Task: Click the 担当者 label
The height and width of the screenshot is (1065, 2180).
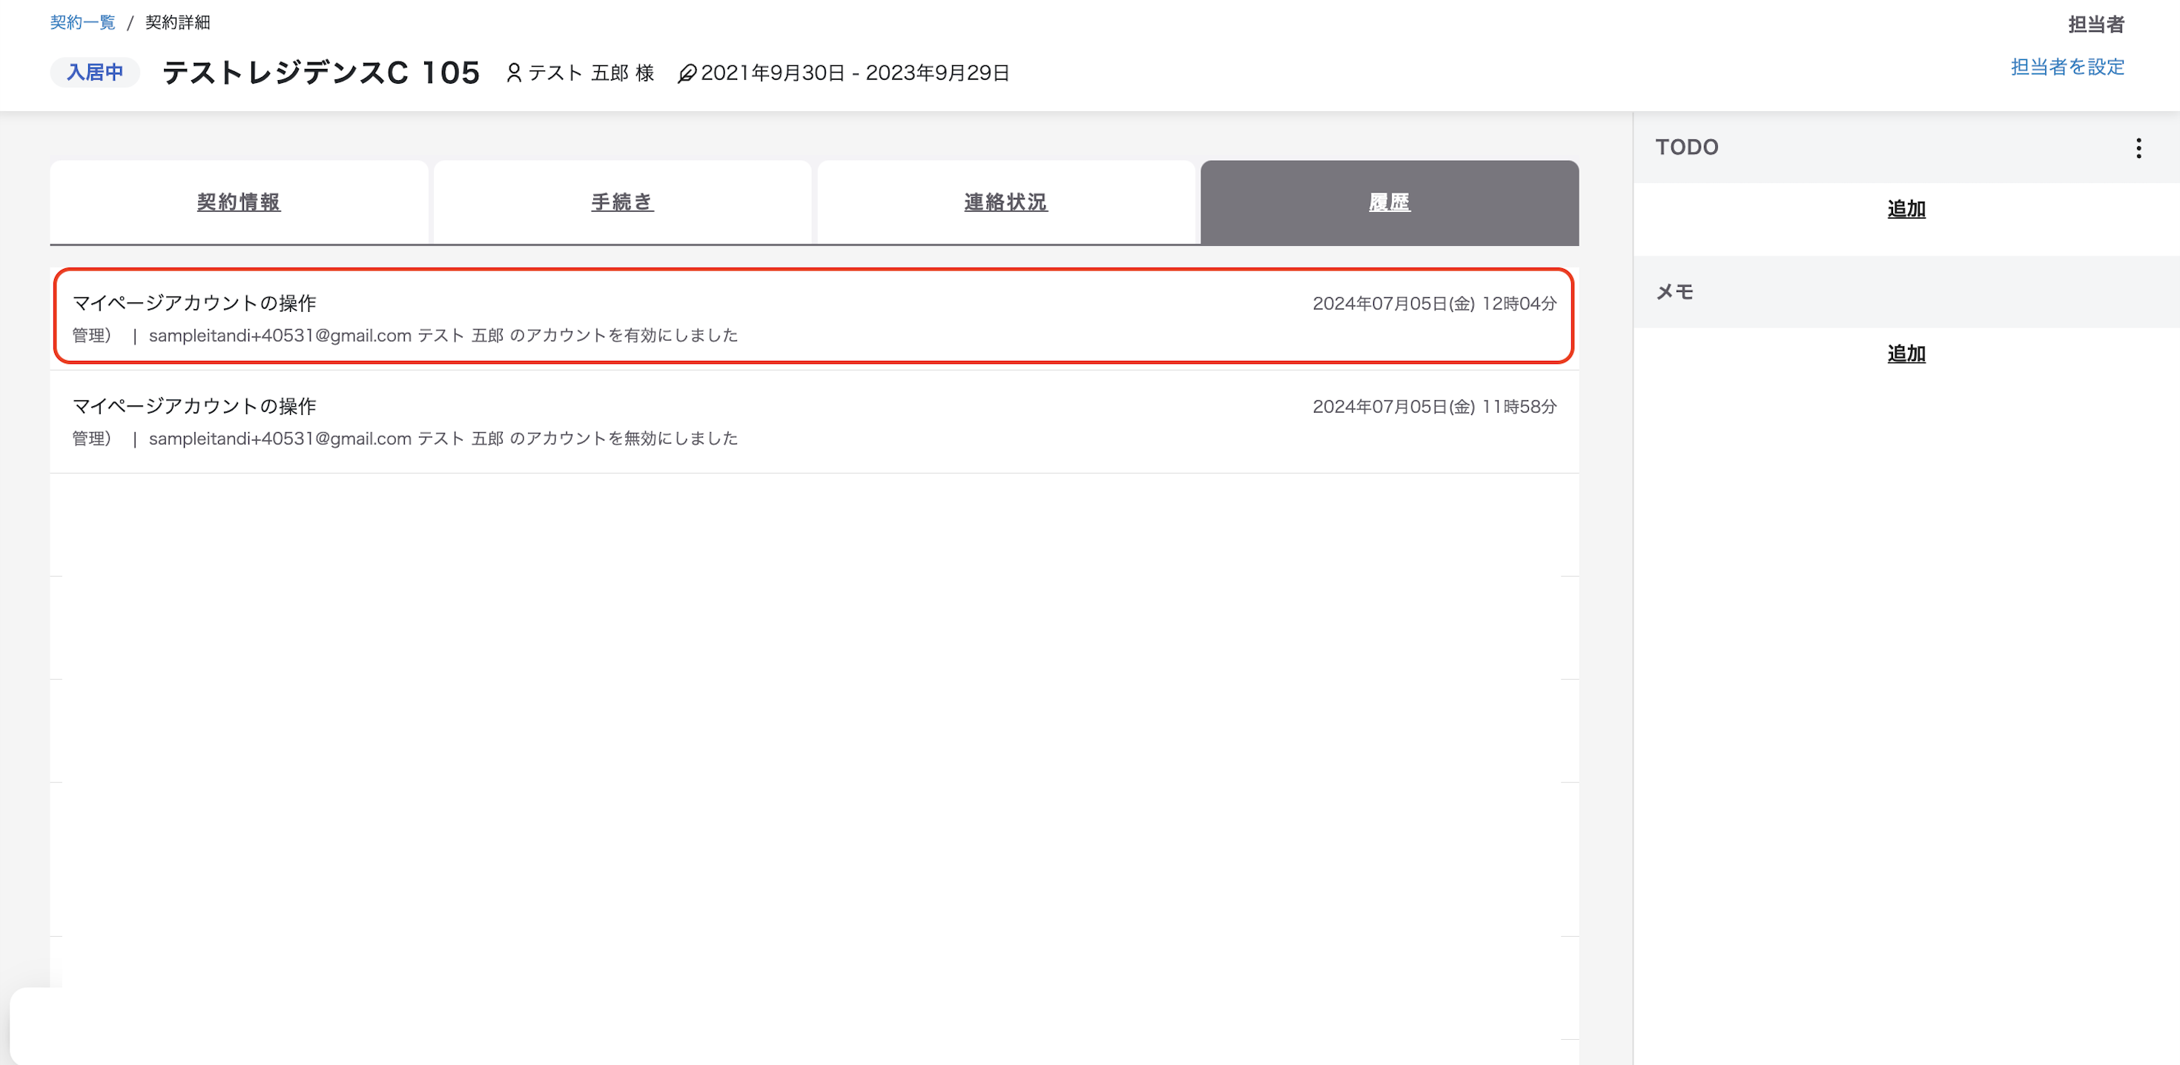Action: tap(2096, 24)
